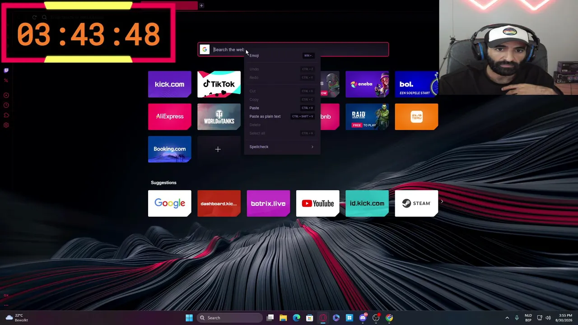Open the RAID Shadow Legends tile
The width and height of the screenshot is (578, 325).
[367, 116]
